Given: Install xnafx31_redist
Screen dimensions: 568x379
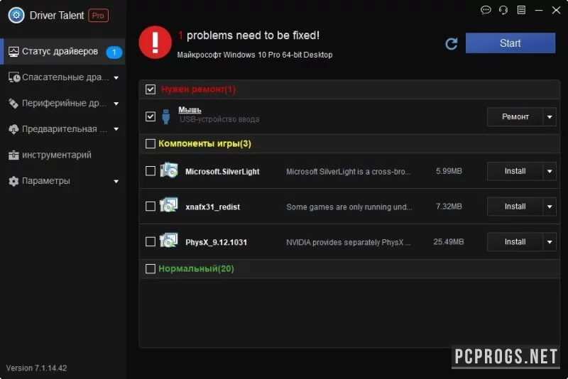Looking at the screenshot, I should [515, 207].
